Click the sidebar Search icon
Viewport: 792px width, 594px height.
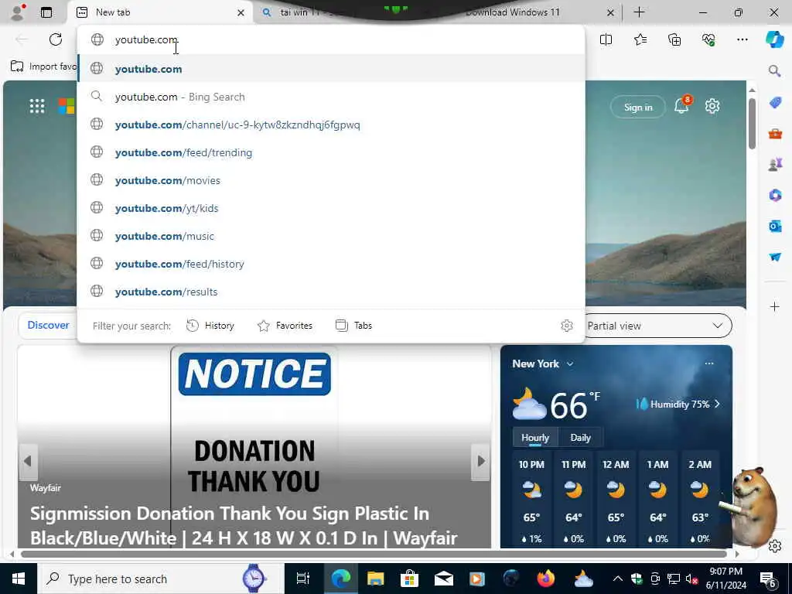click(x=774, y=70)
